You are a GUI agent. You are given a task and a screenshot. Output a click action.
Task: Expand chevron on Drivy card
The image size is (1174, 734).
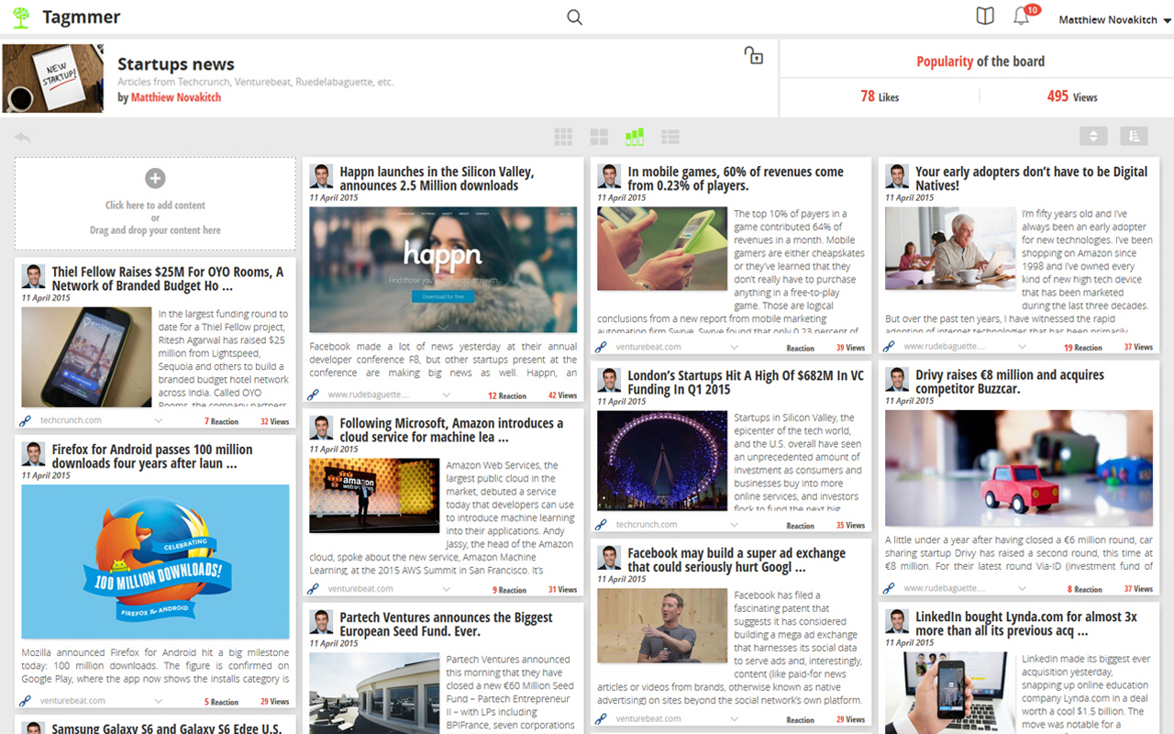(x=1023, y=589)
